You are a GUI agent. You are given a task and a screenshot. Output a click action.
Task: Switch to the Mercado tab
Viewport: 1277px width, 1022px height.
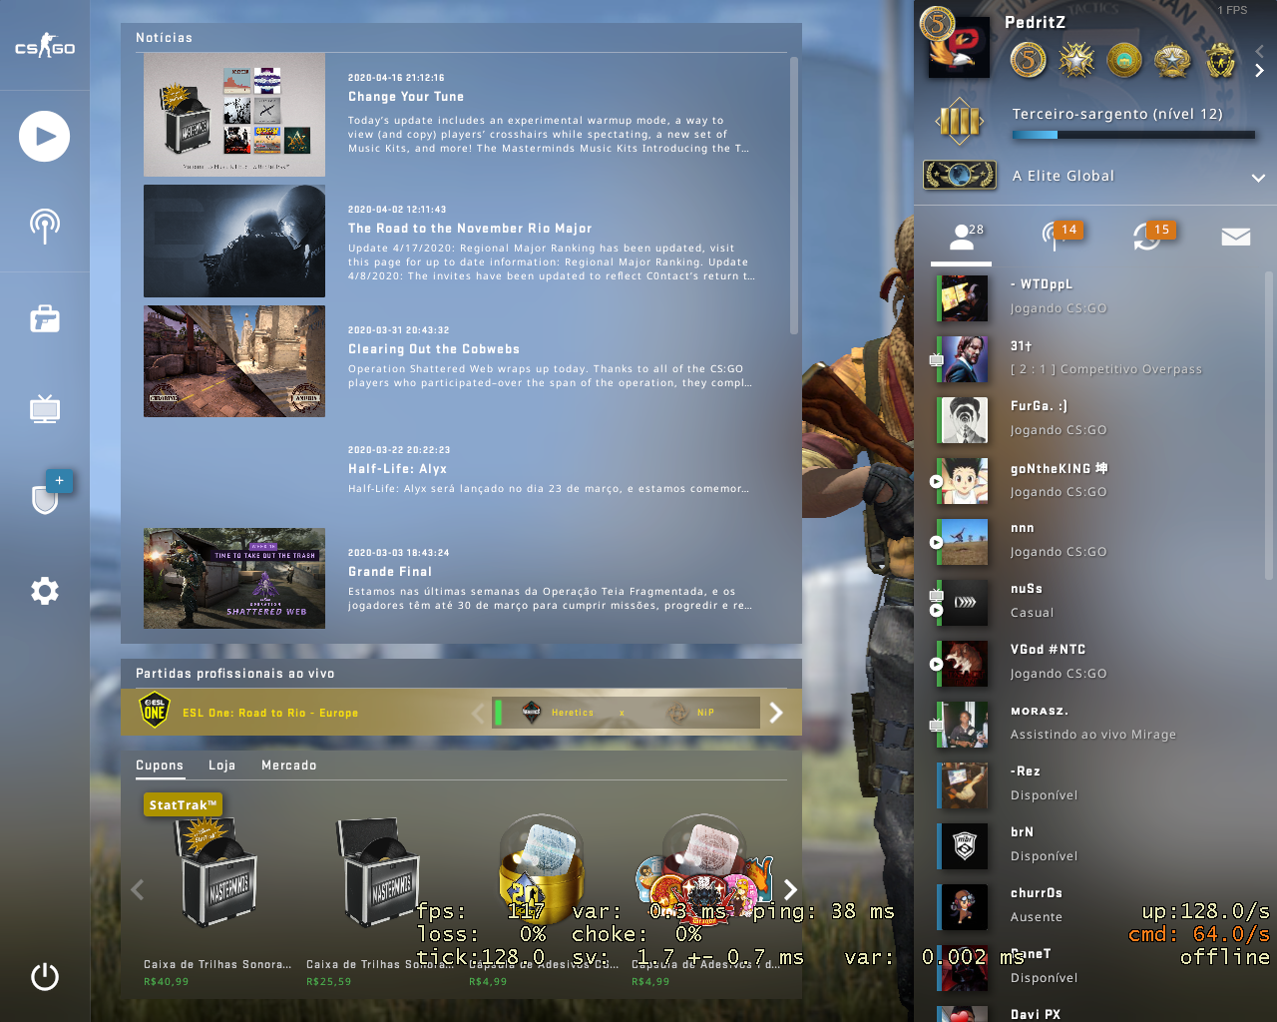(x=289, y=766)
